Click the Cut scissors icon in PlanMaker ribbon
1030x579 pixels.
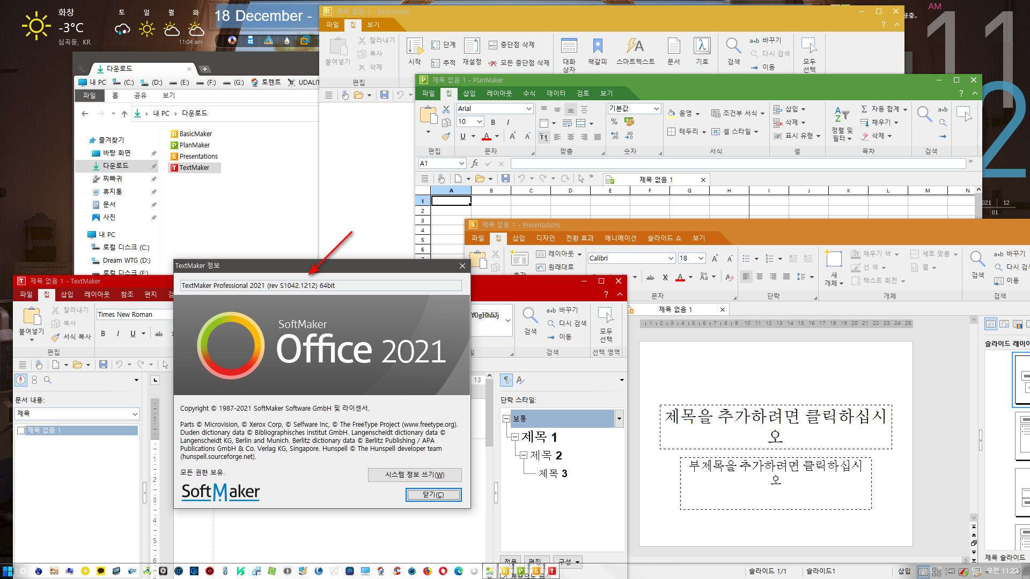446,109
